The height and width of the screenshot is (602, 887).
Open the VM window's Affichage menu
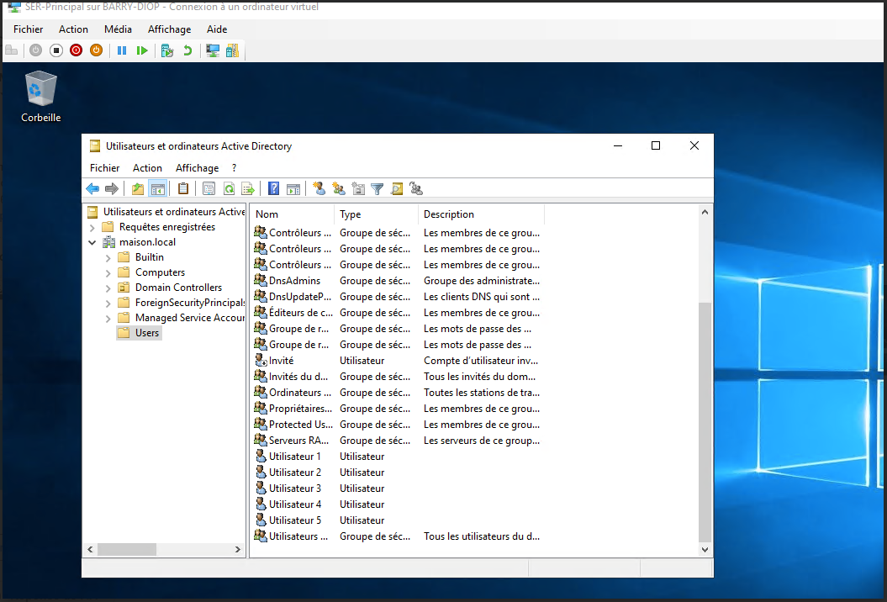[x=169, y=29]
